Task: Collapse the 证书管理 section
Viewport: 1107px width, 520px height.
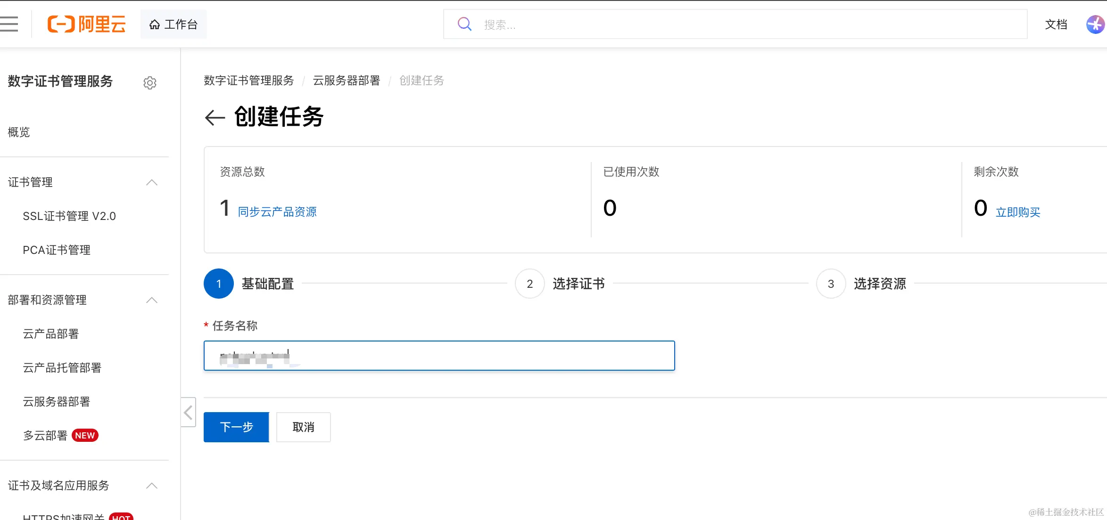Action: pyautogui.click(x=152, y=182)
